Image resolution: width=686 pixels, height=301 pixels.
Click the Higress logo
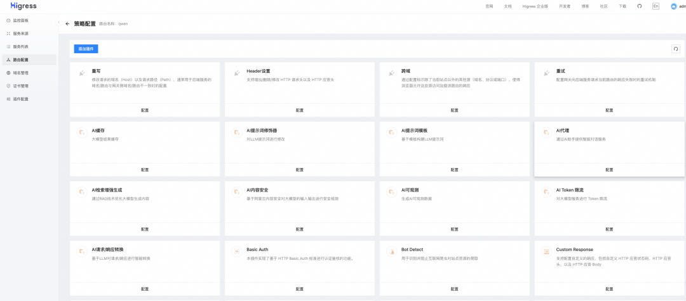(24, 6)
